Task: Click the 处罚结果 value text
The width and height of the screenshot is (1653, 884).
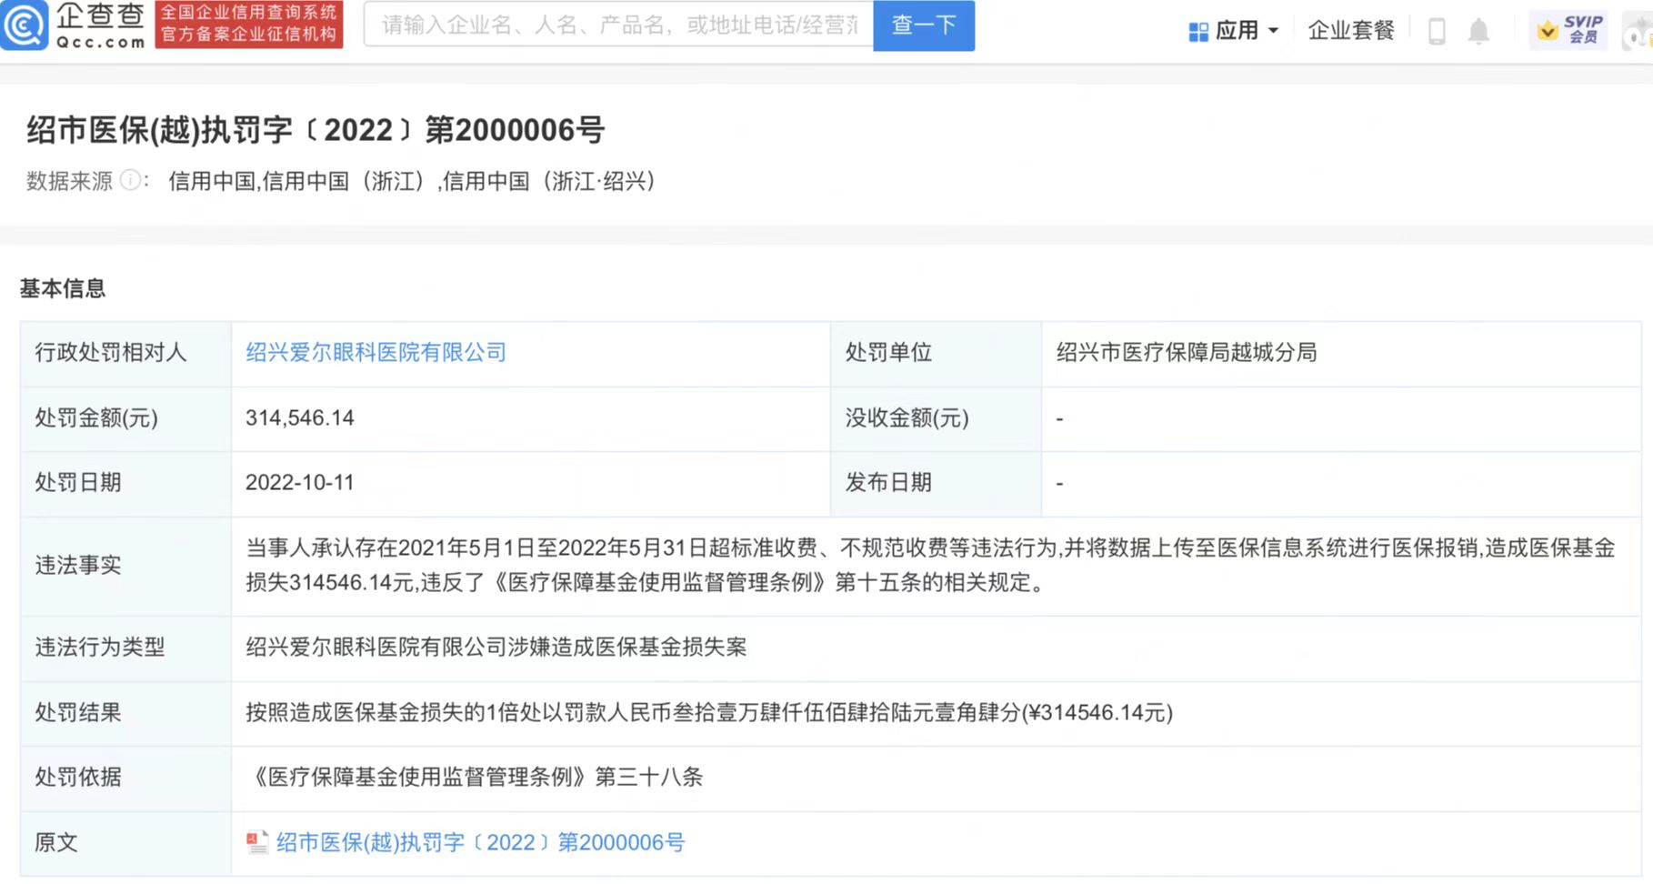Action: click(709, 712)
